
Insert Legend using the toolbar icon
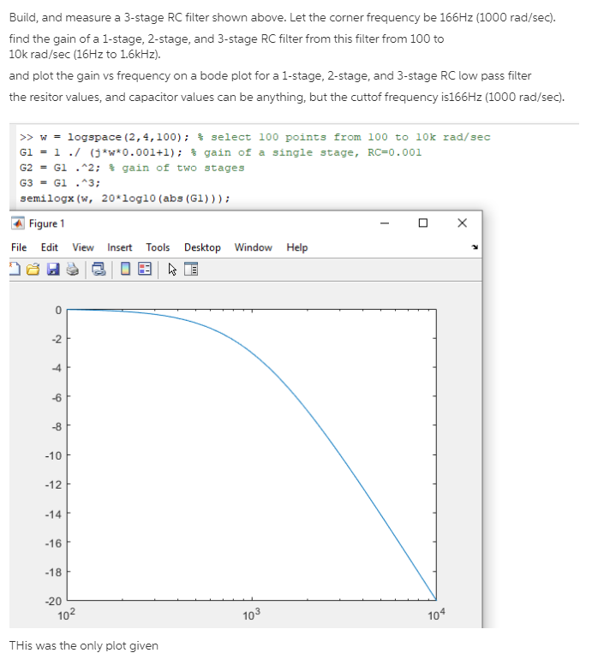pyautogui.click(x=145, y=269)
